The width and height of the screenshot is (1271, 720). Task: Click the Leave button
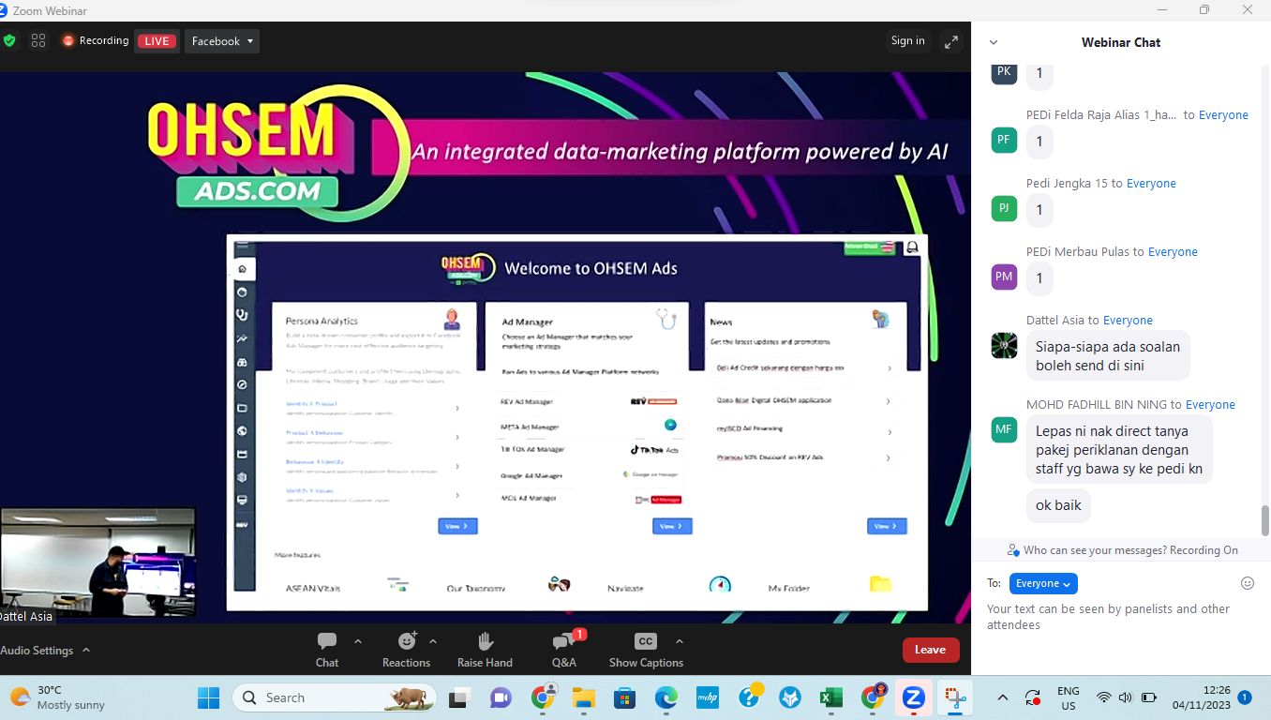click(x=930, y=650)
